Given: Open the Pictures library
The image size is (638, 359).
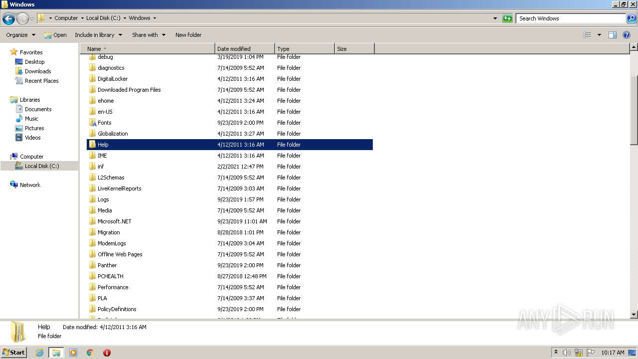Looking at the screenshot, I should (x=34, y=128).
